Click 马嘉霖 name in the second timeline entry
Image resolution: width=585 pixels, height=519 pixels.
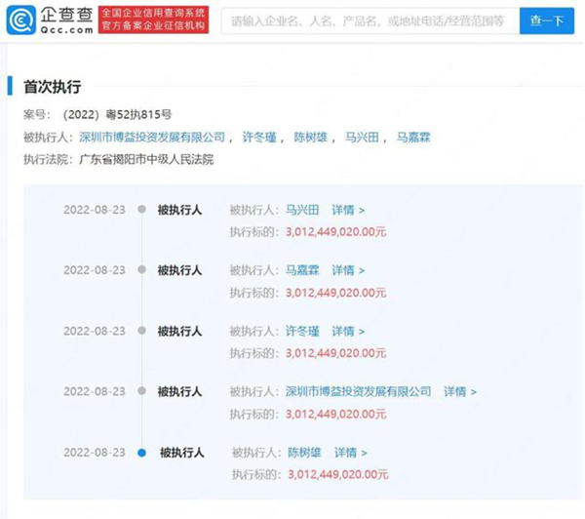[x=302, y=270]
